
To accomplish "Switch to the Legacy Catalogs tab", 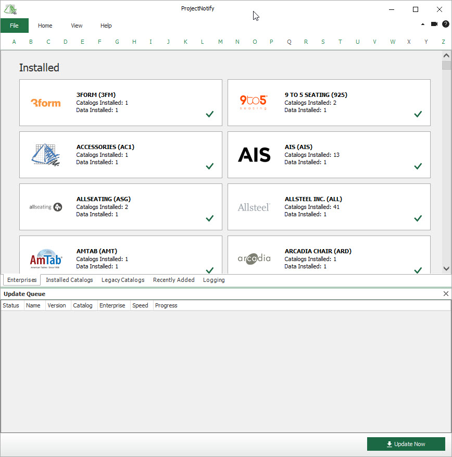I will [x=123, y=280].
